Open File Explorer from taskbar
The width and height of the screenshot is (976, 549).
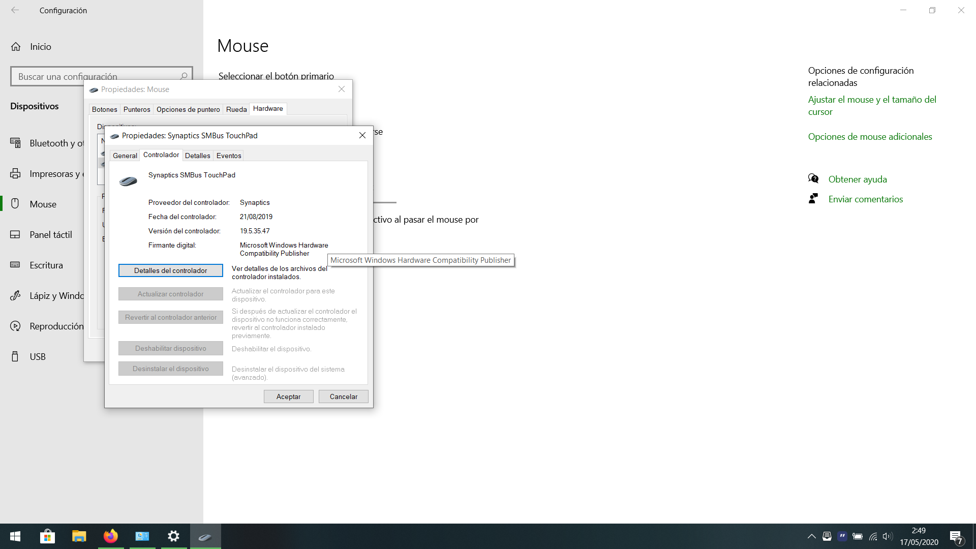79,536
